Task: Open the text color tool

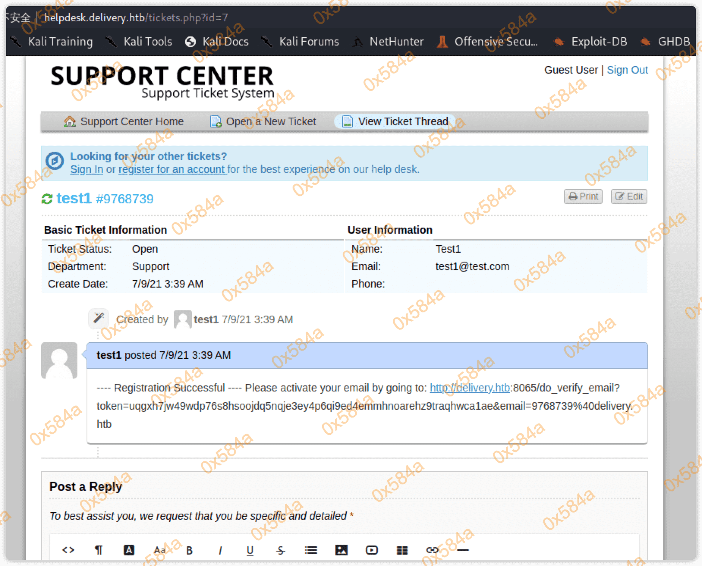Action: [x=129, y=550]
